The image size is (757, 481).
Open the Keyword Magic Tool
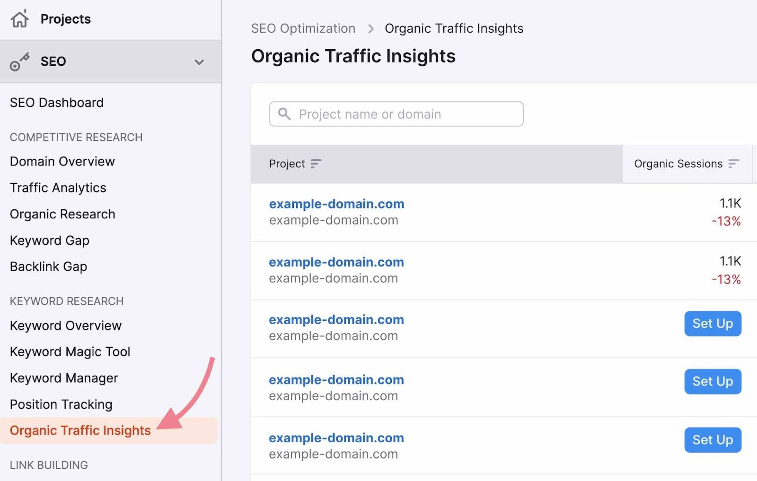(70, 352)
